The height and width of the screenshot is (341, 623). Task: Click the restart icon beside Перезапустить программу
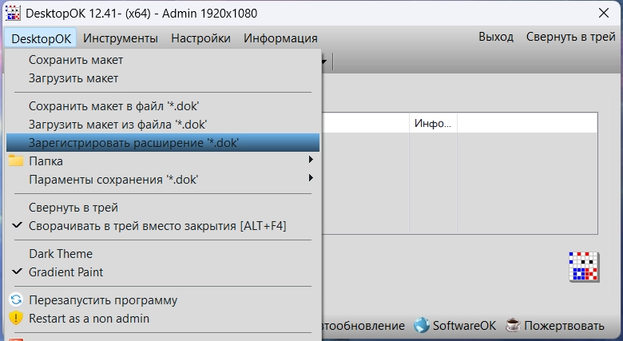[16, 300]
